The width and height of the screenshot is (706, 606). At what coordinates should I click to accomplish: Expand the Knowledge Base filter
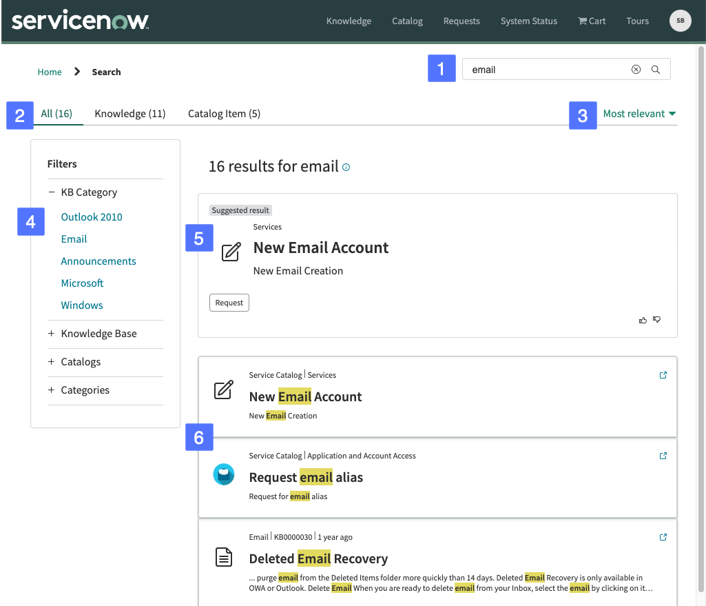(52, 334)
